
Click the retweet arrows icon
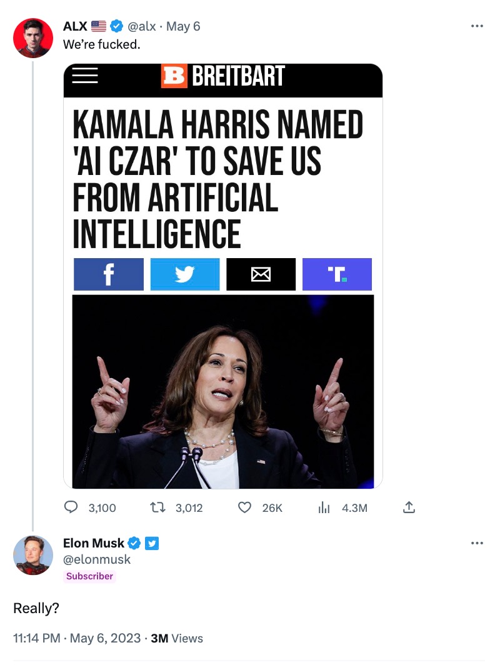click(x=159, y=508)
